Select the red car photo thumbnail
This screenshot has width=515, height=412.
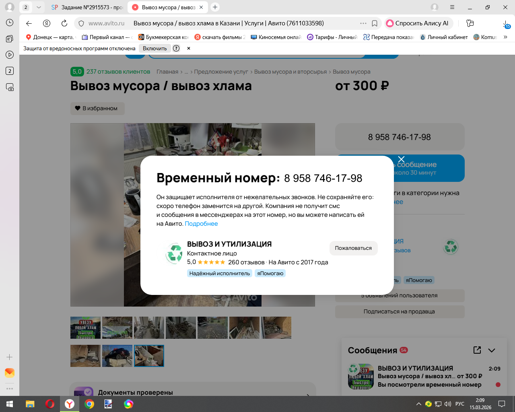pos(117,356)
